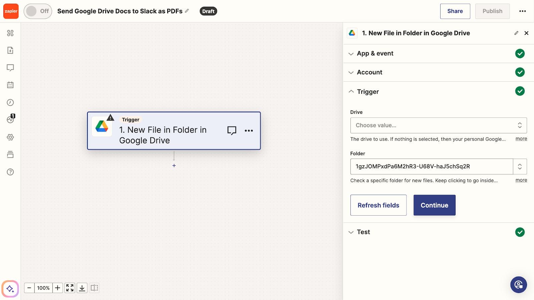Image resolution: width=534 pixels, height=300 pixels.
Task: Click the export download icon
Action: 82,288
